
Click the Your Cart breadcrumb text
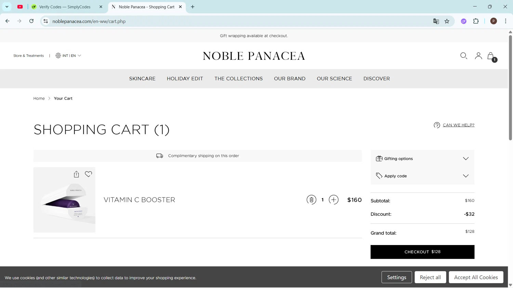tap(63, 98)
